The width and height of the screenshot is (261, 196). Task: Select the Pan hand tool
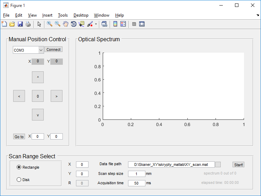[66, 24]
